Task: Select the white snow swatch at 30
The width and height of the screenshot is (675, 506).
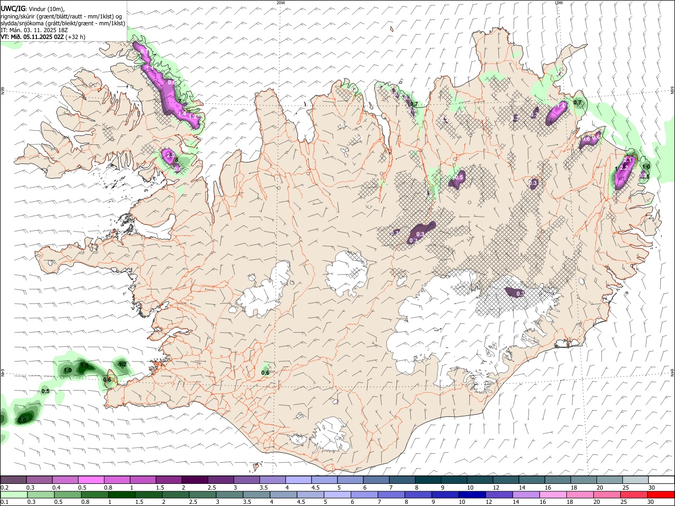Action: point(661,480)
